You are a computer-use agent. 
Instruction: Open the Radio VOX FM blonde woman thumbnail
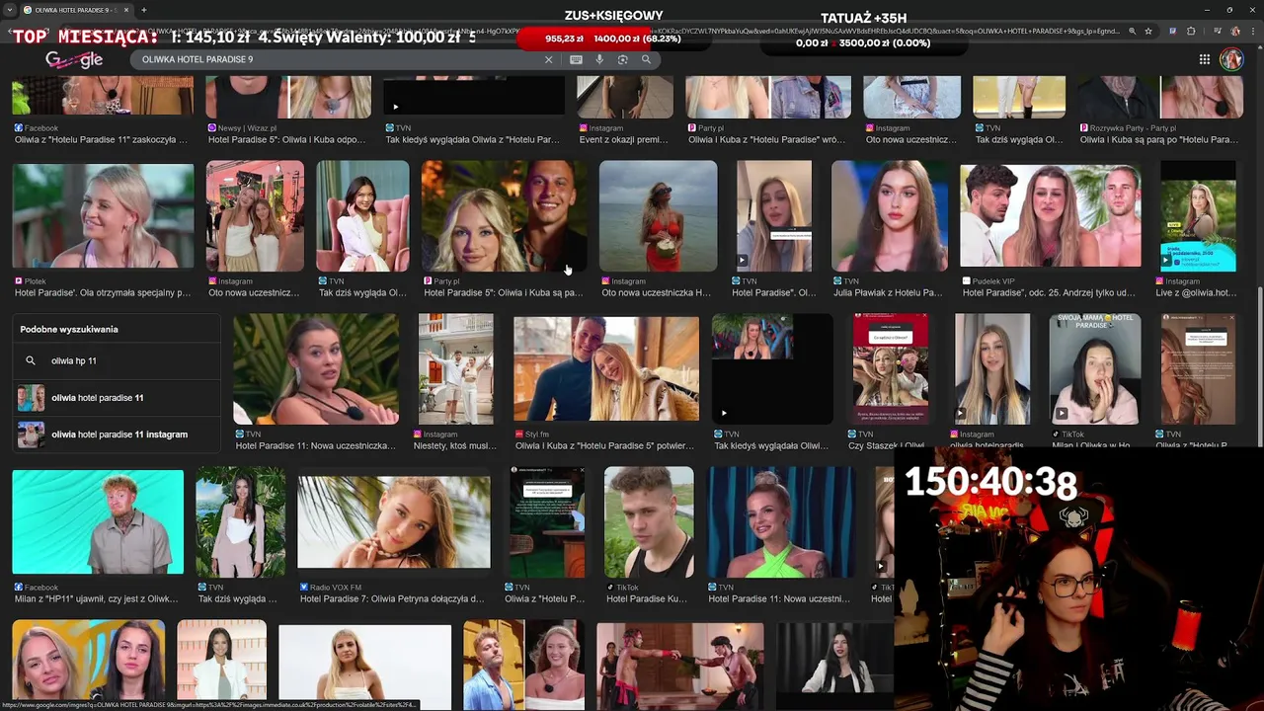click(x=393, y=521)
